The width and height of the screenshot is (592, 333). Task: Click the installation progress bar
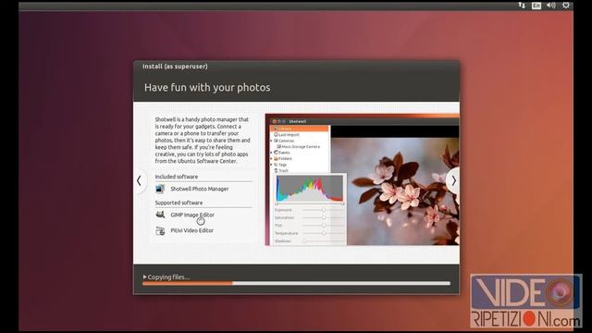pyautogui.click(x=296, y=283)
